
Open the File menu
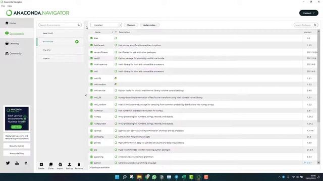tap(3, 6)
